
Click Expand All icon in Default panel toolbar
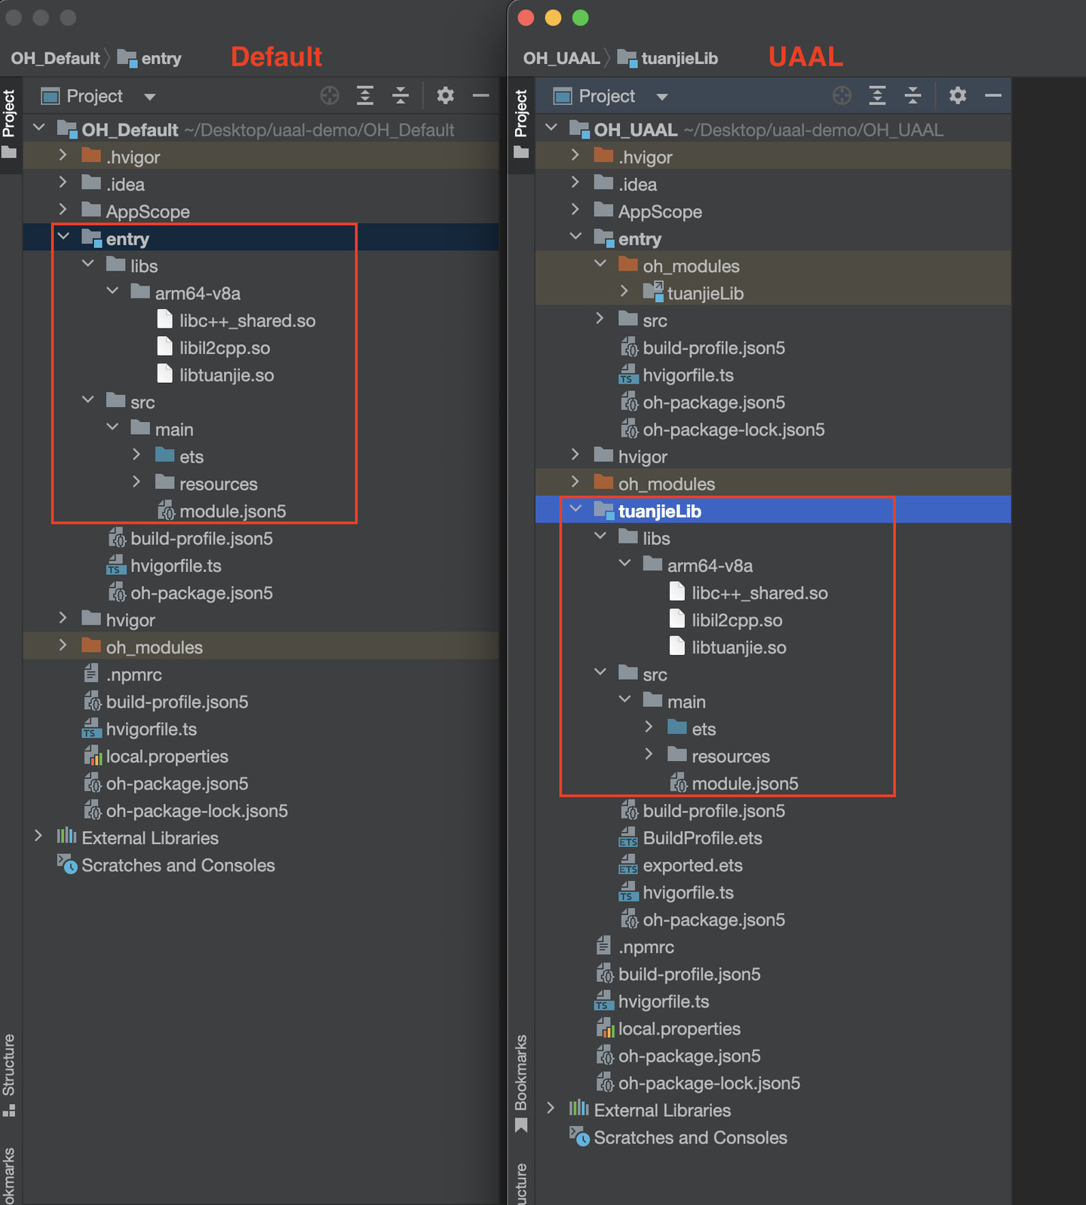[x=365, y=96]
